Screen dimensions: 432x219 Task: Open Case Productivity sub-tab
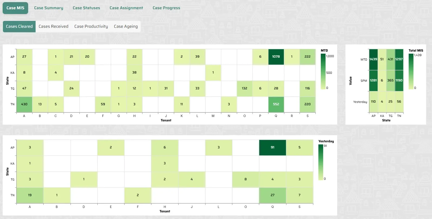(x=91, y=26)
